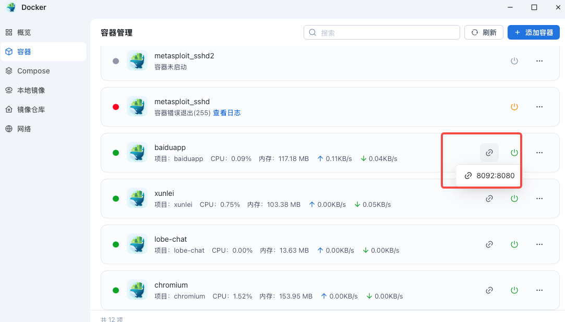This screenshot has width=565, height=322.
Task: Open port mapping 8092:8080
Action: (x=489, y=176)
